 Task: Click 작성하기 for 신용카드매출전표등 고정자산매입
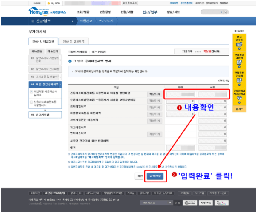pyautogui.click(x=155, y=101)
